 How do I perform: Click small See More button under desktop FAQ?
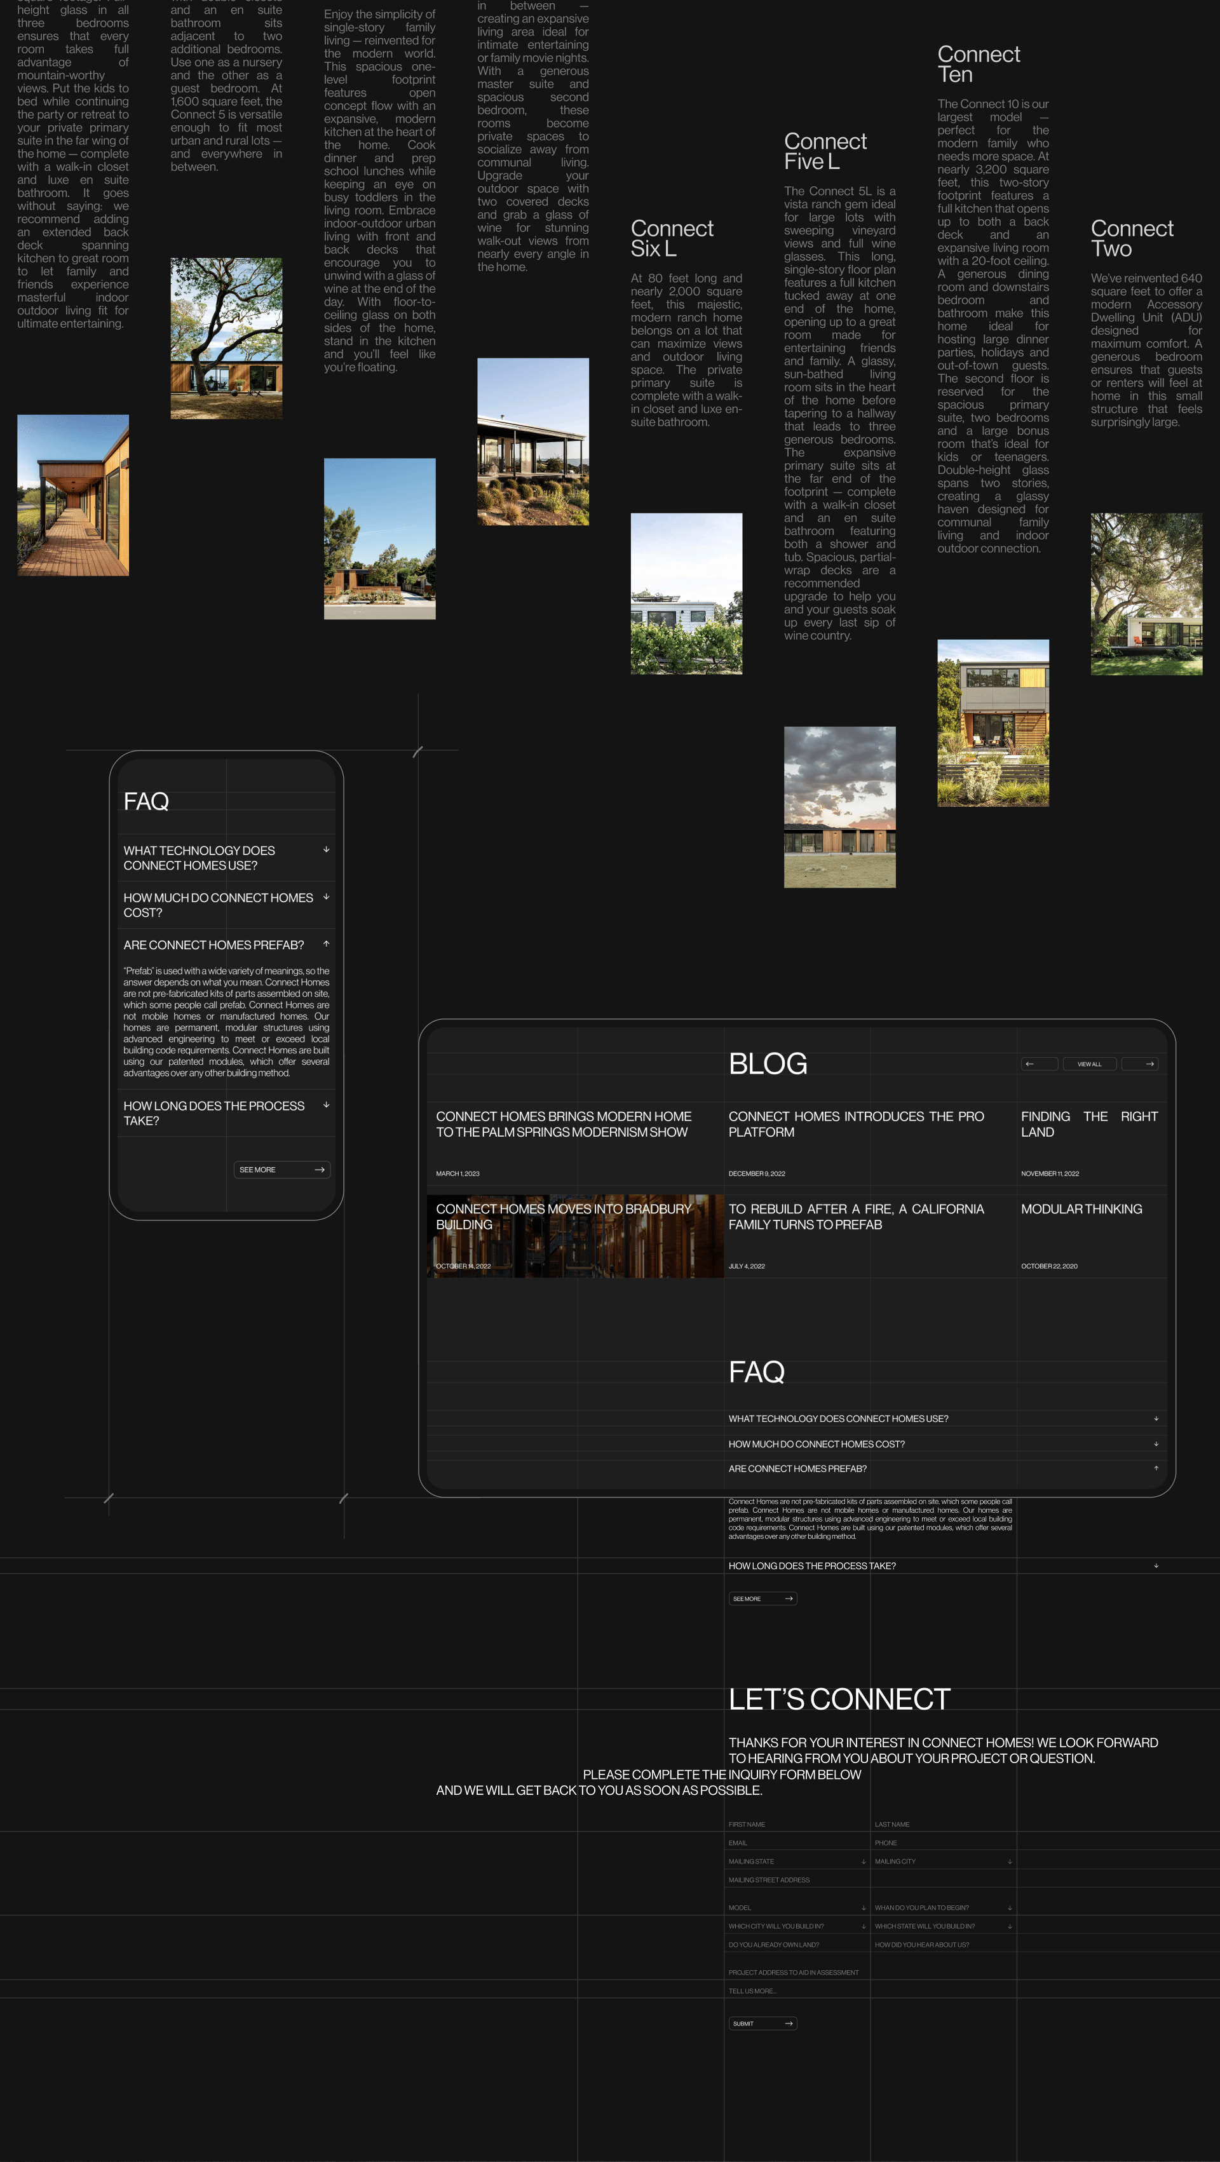tap(762, 1598)
